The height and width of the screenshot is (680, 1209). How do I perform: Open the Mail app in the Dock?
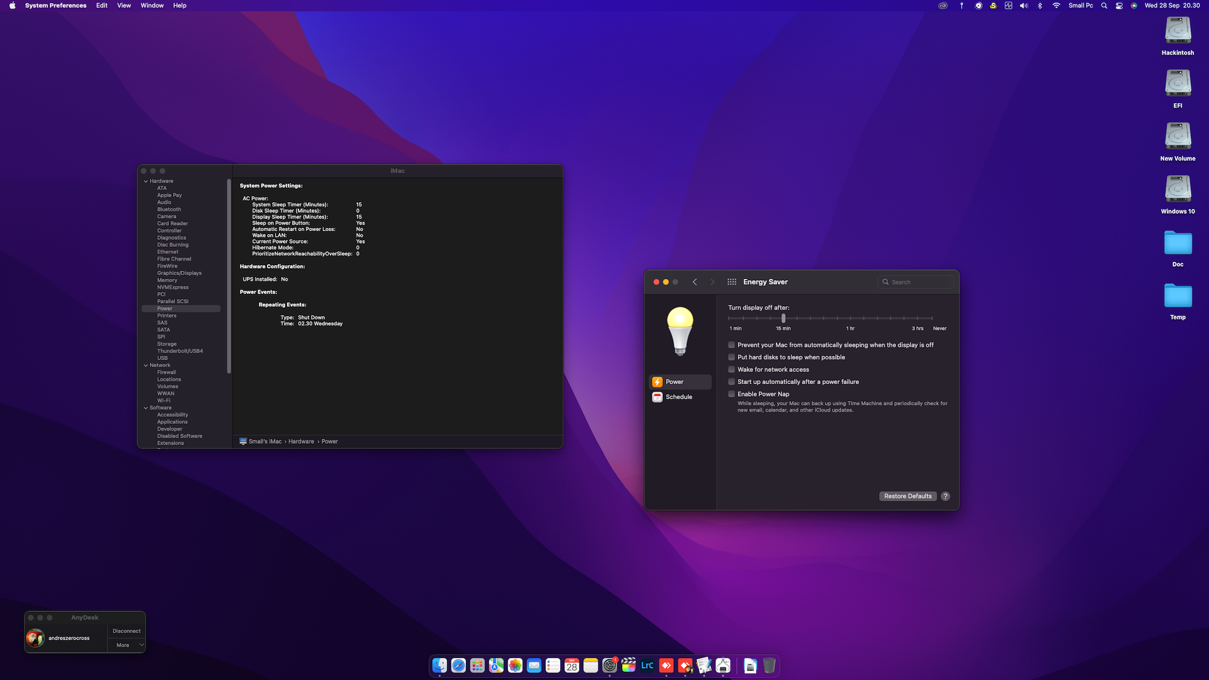pyautogui.click(x=534, y=666)
